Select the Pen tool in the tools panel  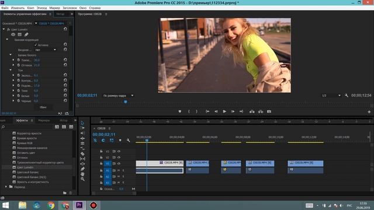click(x=82, y=169)
